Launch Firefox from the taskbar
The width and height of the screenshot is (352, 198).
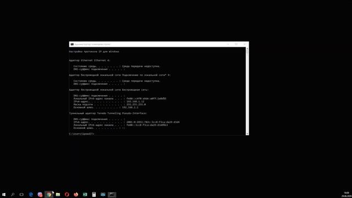click(x=76, y=194)
